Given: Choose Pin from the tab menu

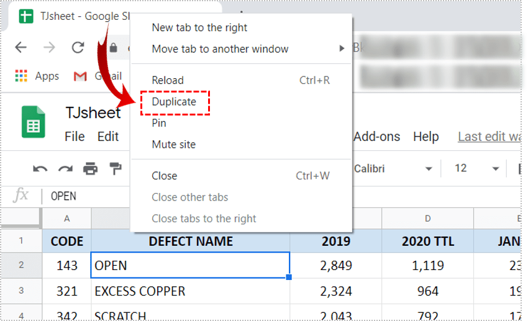Looking at the screenshot, I should pos(159,123).
